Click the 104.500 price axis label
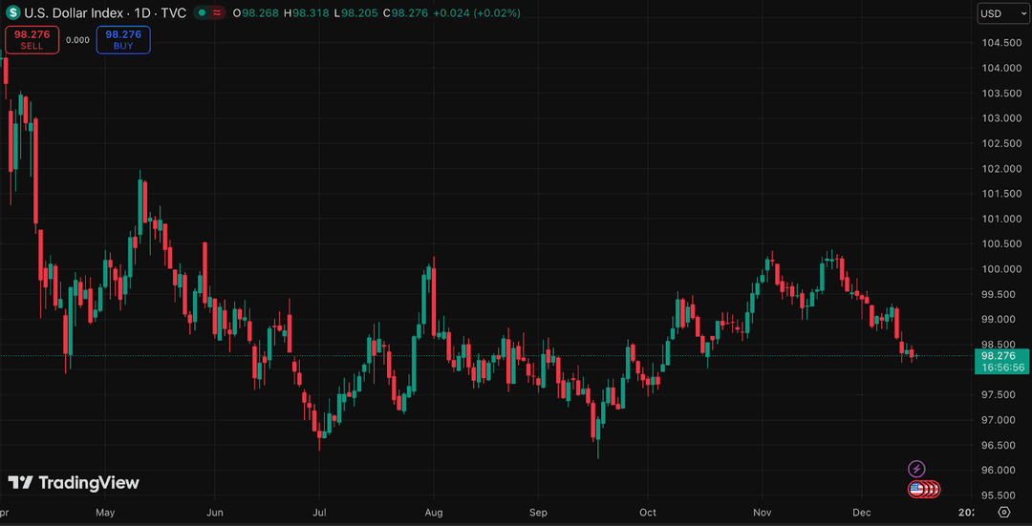Image resolution: width=1032 pixels, height=526 pixels. pos(1000,43)
